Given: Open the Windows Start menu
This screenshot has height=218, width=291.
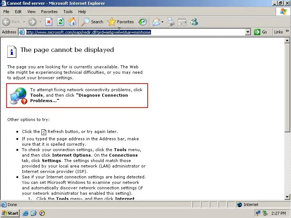Looking at the screenshot, I should click(10, 213).
